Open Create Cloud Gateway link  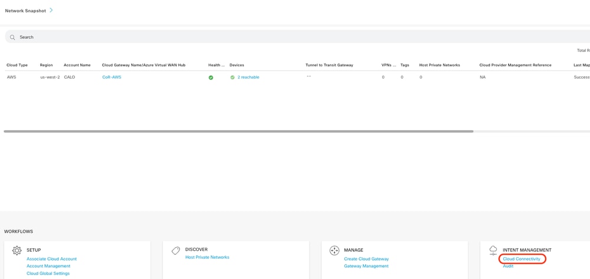366,259
